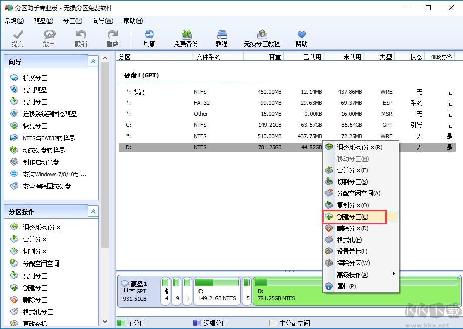Collapse the 分区操作 panel with its chevron
The width and height of the screenshot is (463, 329).
93,211
